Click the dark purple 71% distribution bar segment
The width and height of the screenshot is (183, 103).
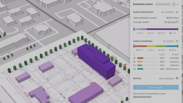162,29
